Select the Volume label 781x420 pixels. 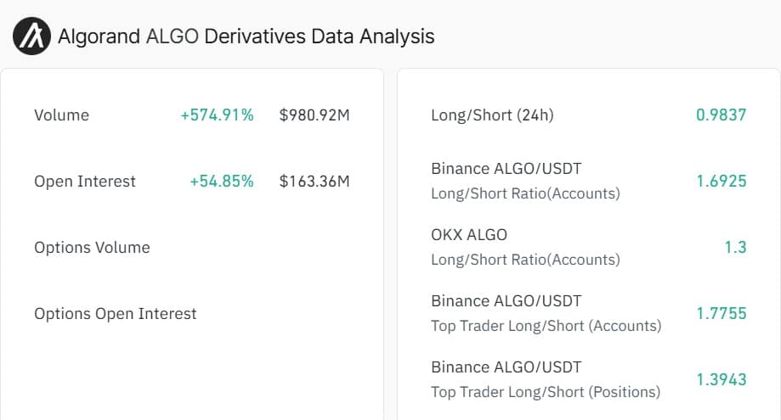point(62,115)
